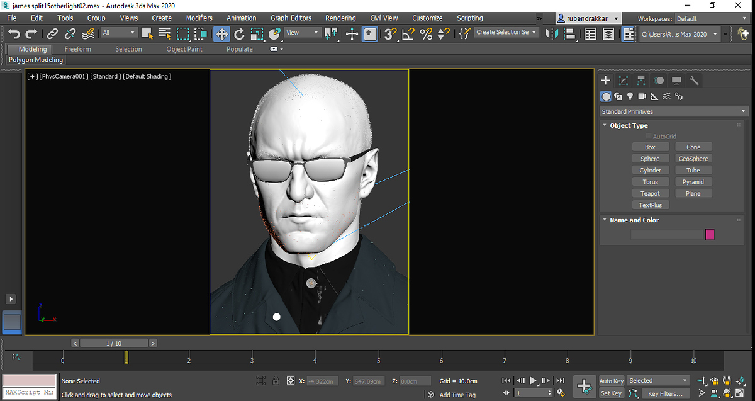
Task: Activate the Select and Move tool
Action: coord(221,33)
